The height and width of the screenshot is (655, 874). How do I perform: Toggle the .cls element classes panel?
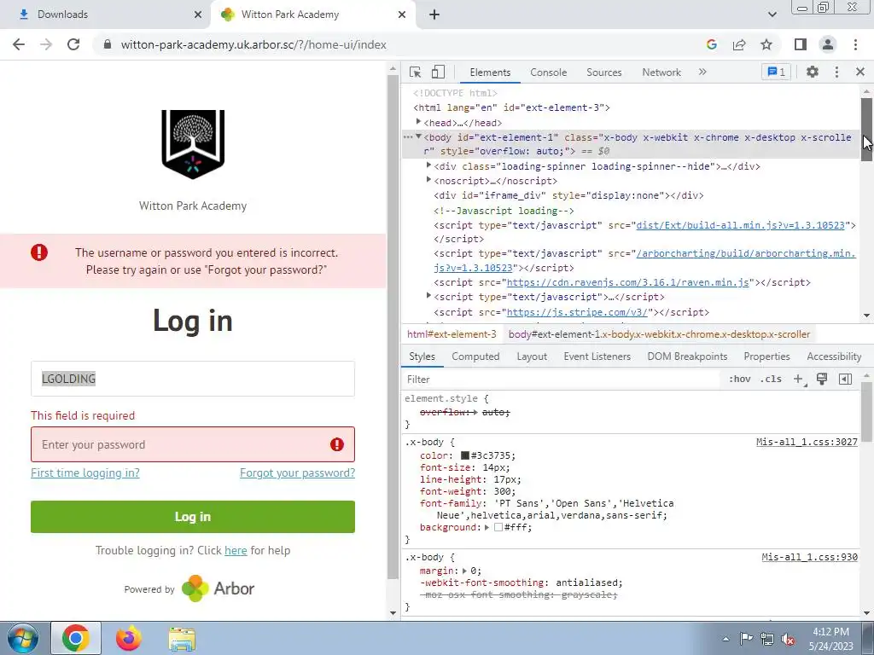point(772,380)
